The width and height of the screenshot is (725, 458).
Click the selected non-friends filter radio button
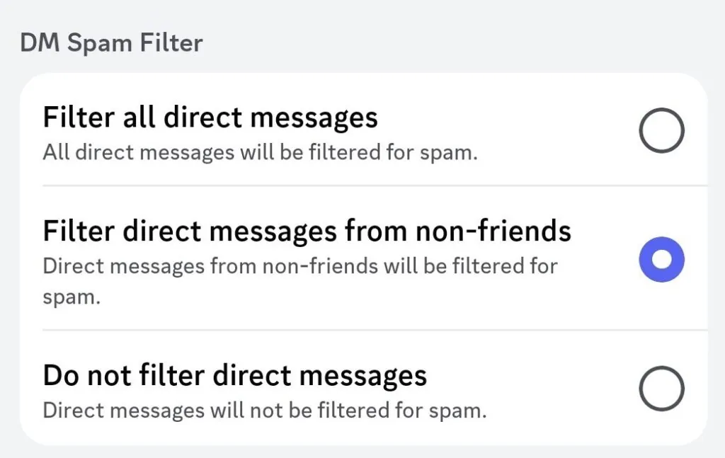[661, 260]
